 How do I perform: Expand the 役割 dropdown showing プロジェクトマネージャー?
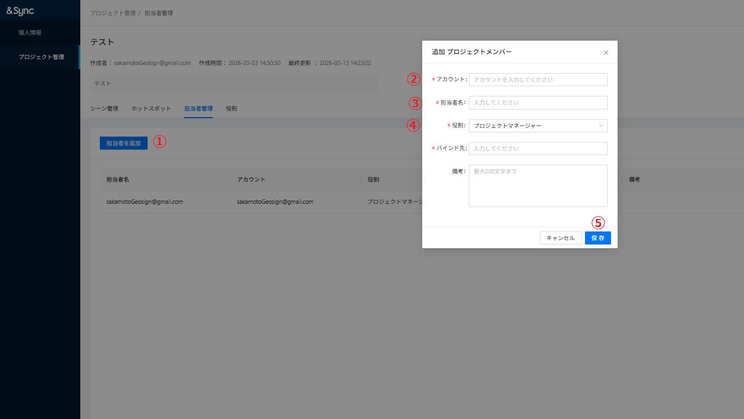[x=538, y=126]
